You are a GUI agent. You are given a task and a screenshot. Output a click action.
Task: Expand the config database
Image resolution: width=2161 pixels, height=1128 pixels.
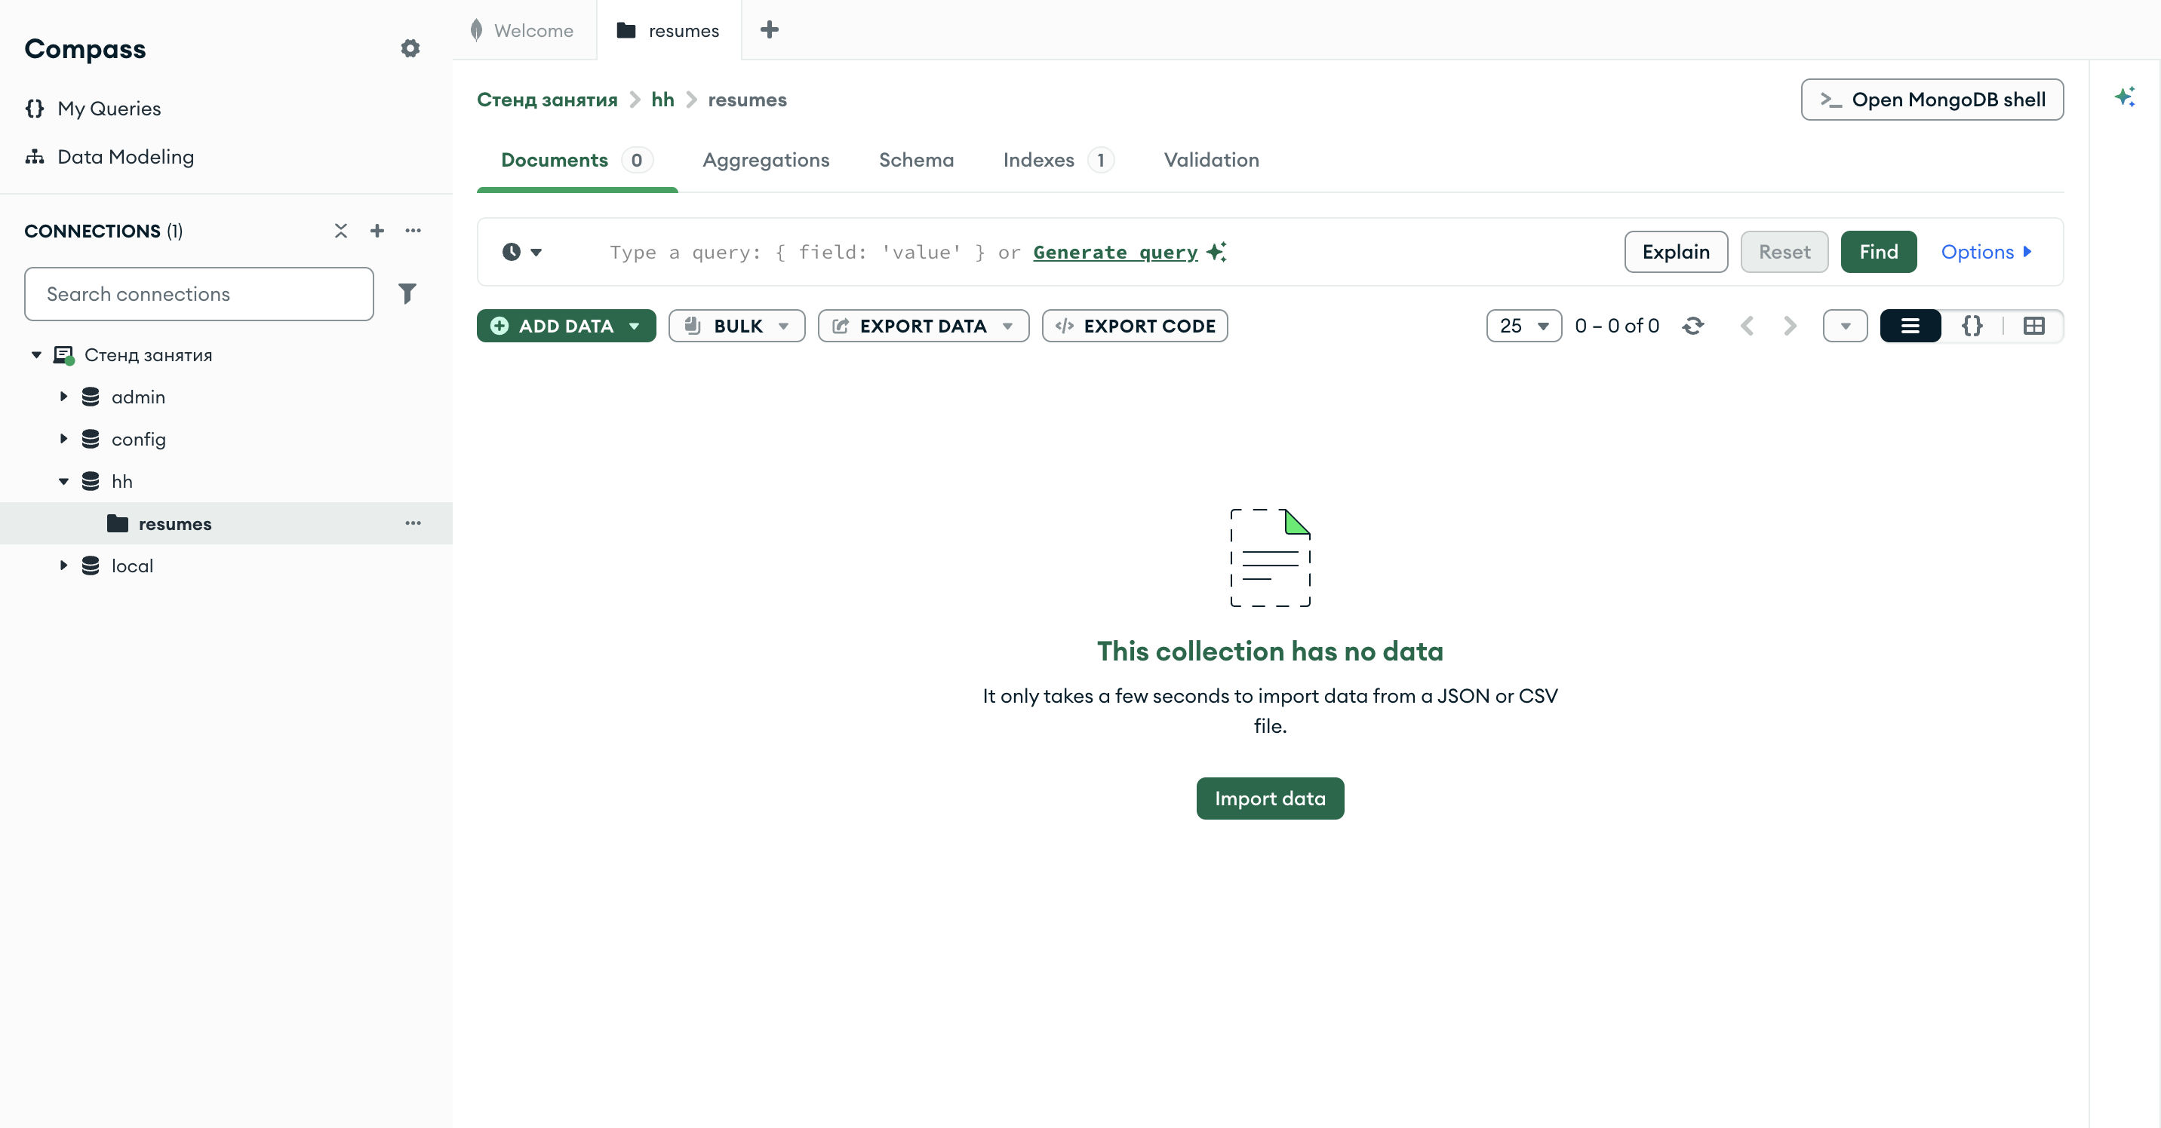tap(63, 438)
